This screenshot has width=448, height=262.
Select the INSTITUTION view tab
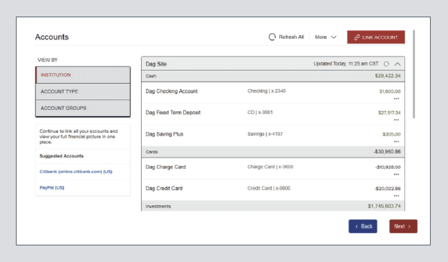83,75
